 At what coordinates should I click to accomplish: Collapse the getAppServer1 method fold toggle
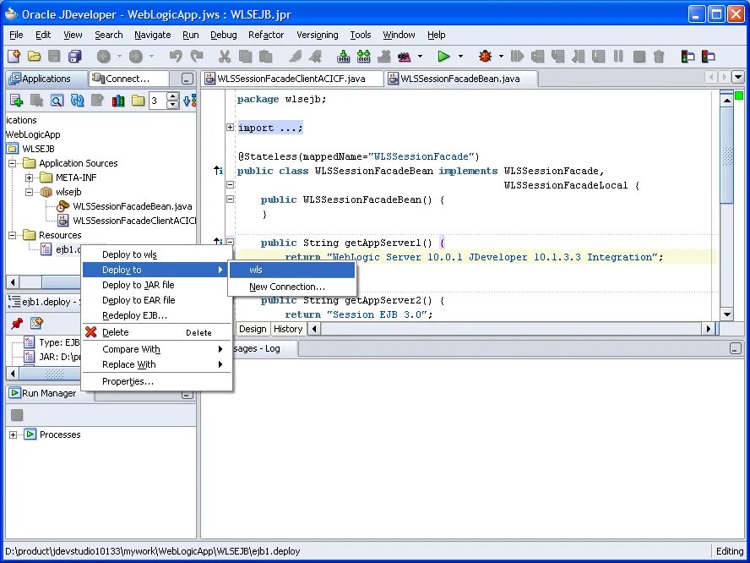(230, 243)
